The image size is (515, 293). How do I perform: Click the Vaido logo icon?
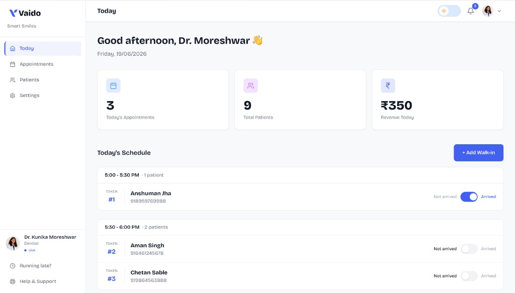point(13,13)
